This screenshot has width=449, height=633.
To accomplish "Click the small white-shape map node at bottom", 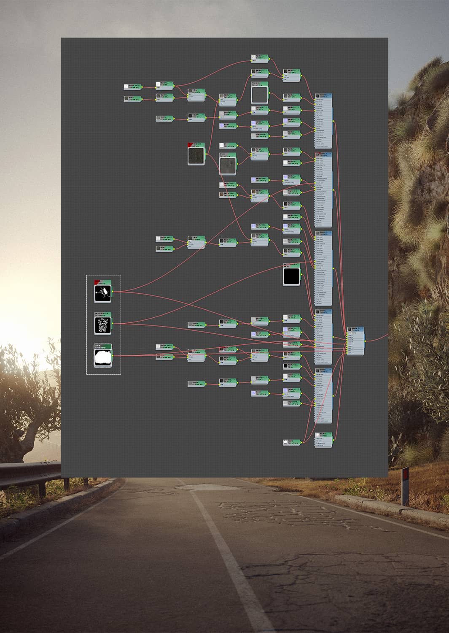I will (292, 442).
